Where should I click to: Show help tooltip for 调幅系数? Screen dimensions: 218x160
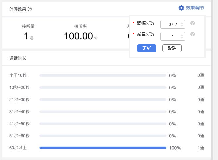coord(192,23)
